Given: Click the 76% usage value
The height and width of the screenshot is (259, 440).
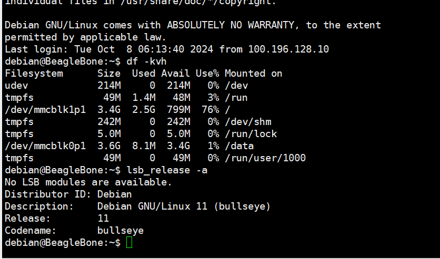Looking at the screenshot, I should pos(211,110).
